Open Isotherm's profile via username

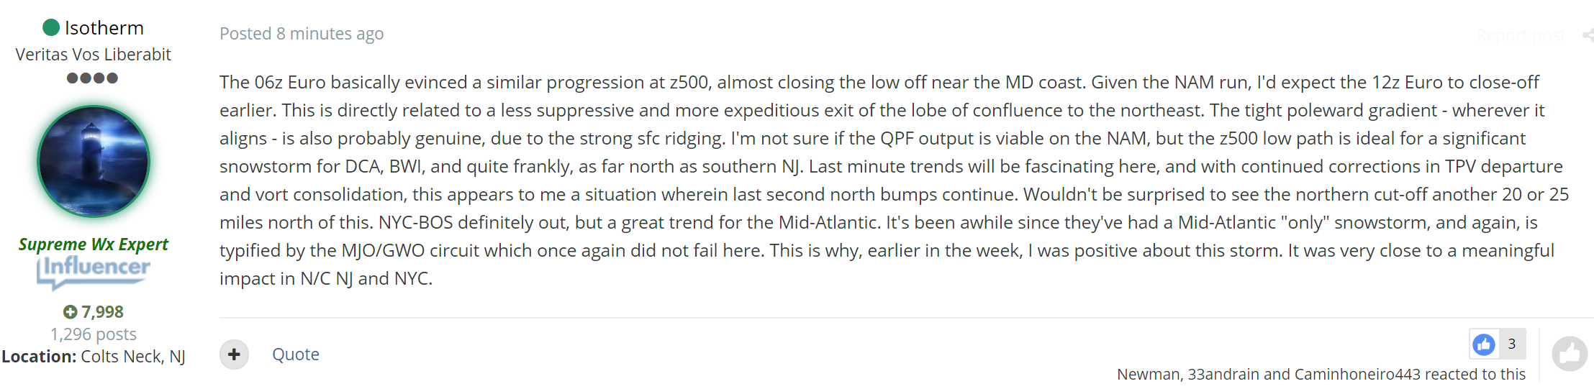coord(104,28)
